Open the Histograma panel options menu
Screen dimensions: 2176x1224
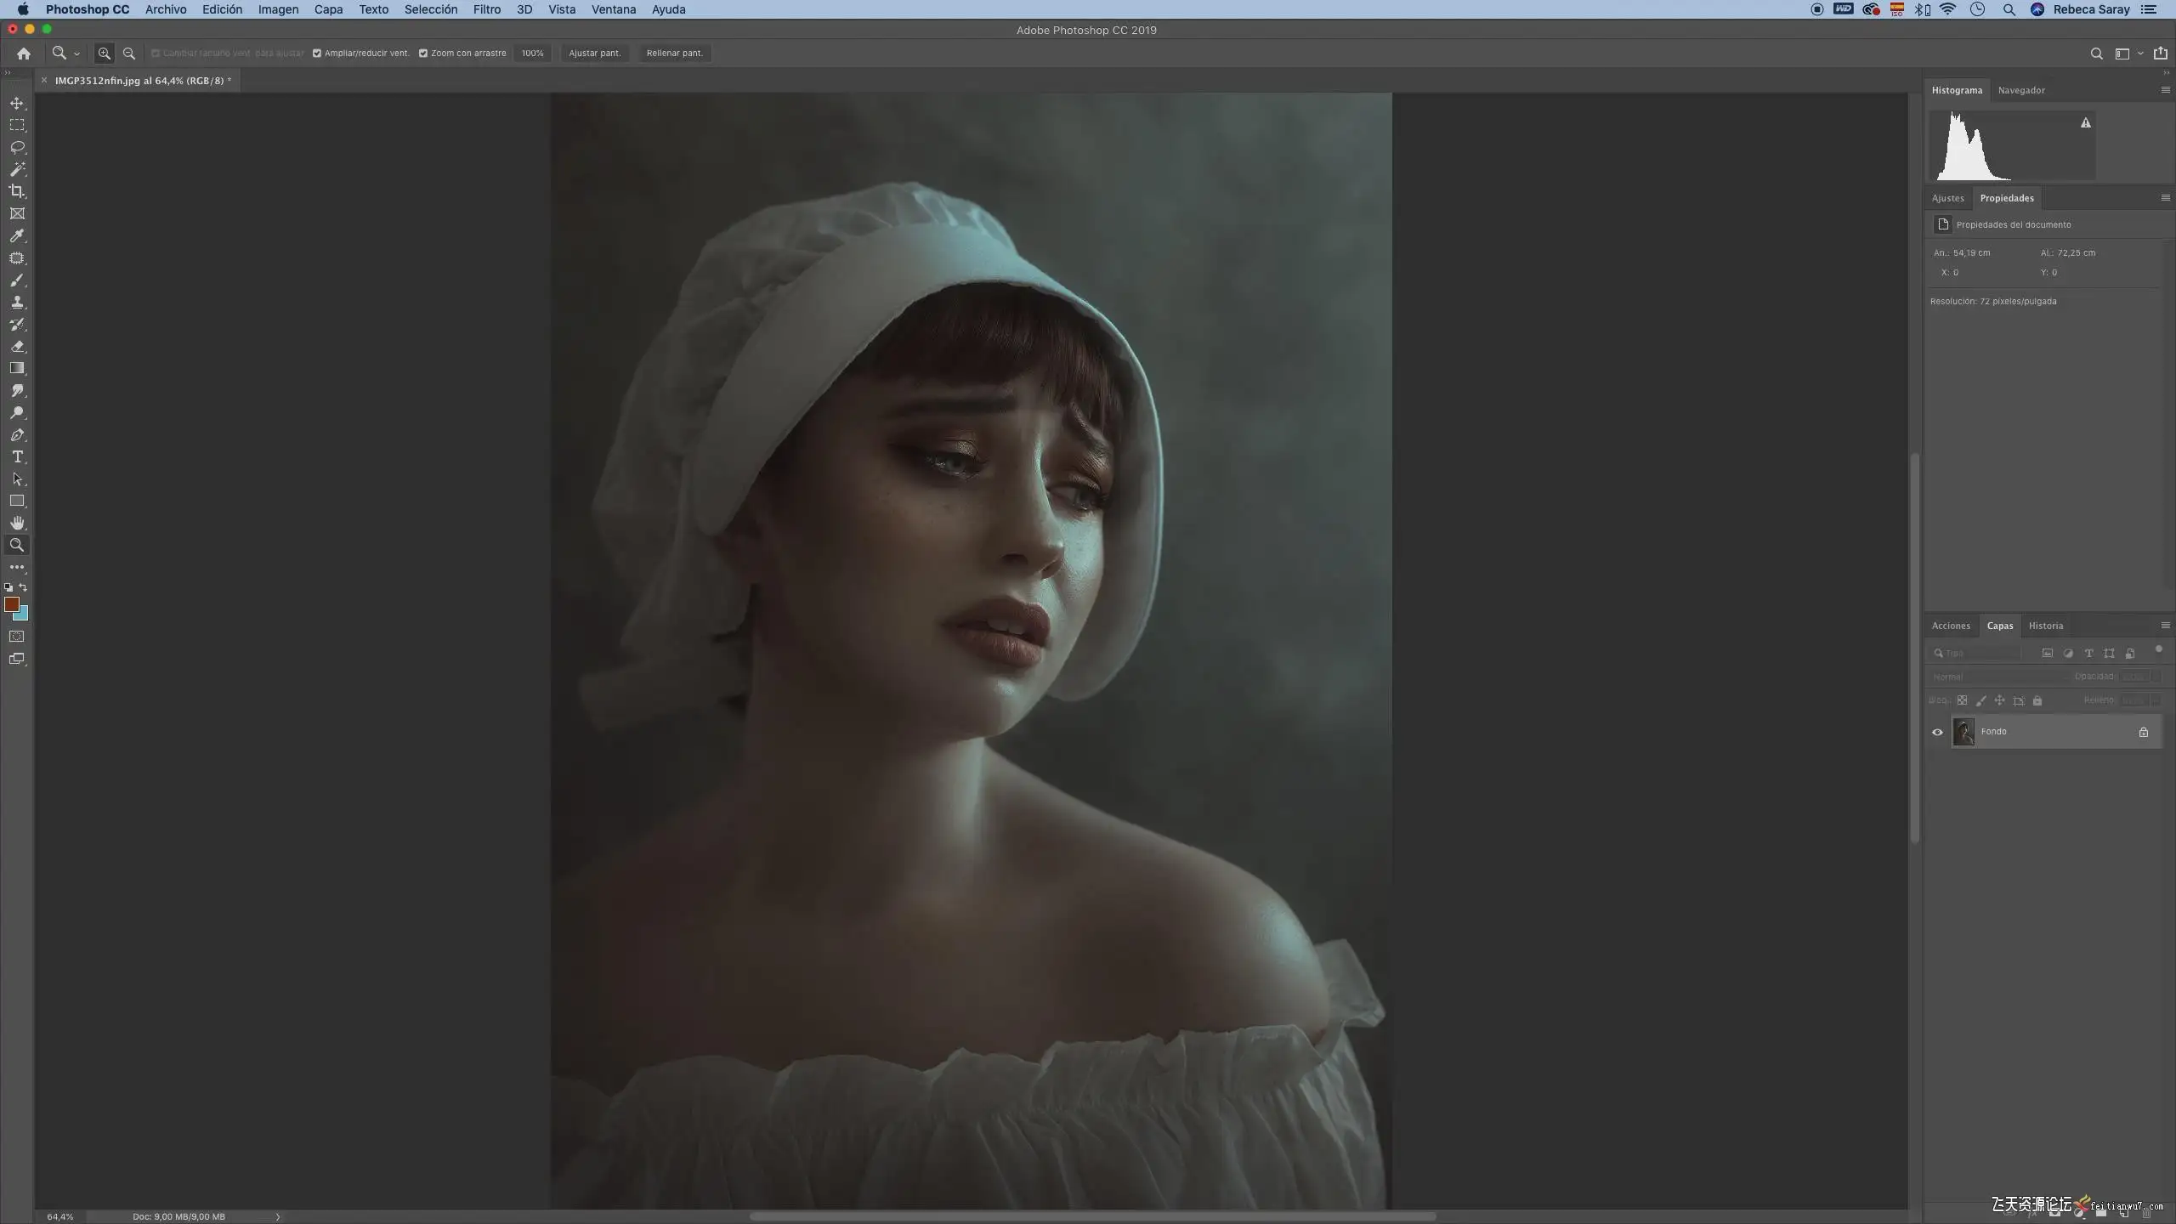tap(2165, 90)
